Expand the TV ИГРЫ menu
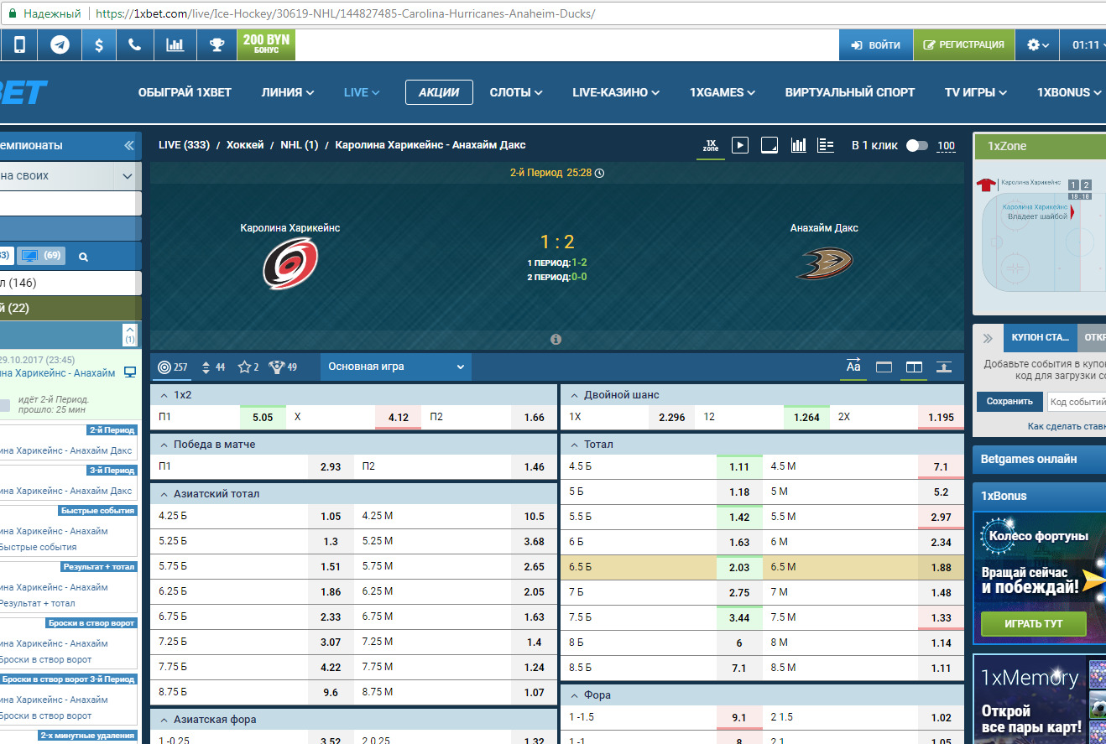This screenshot has width=1106, height=744. pyautogui.click(x=976, y=92)
